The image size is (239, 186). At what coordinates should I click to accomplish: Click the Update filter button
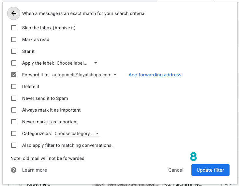(x=210, y=170)
